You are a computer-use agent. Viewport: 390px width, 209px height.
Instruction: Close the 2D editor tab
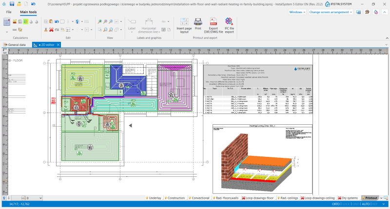[58, 45]
